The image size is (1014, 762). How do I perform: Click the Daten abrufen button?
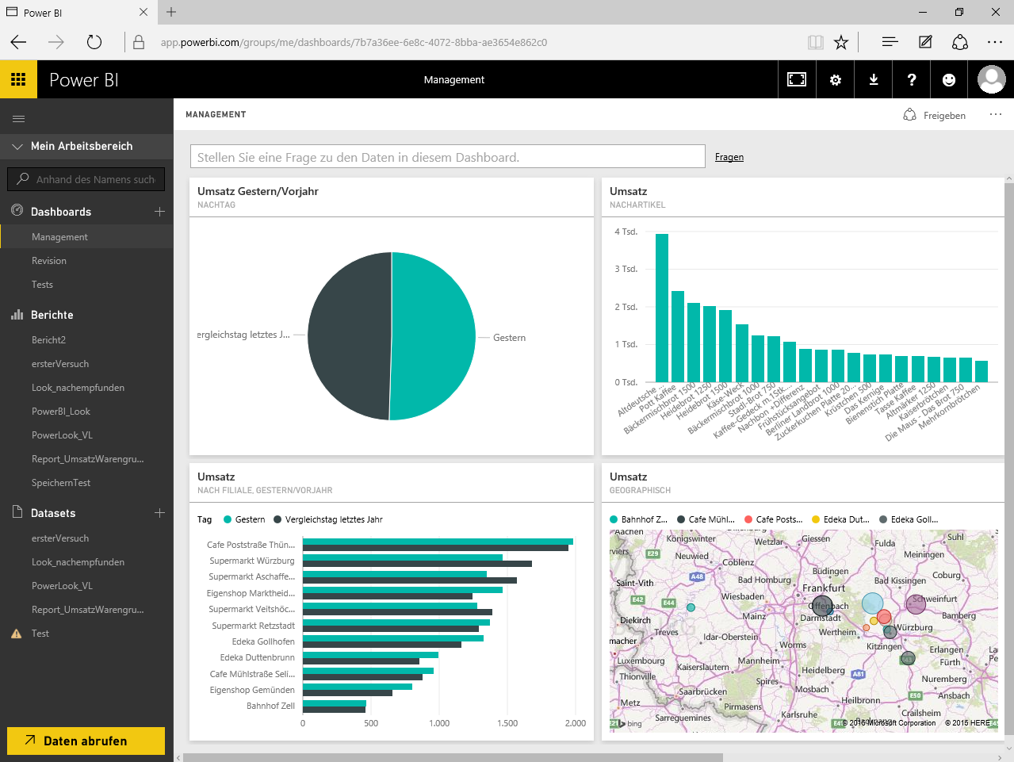click(86, 741)
